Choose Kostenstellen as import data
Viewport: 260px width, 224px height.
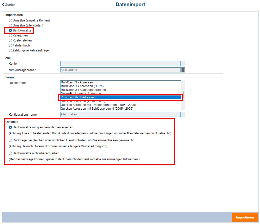pos(10,40)
